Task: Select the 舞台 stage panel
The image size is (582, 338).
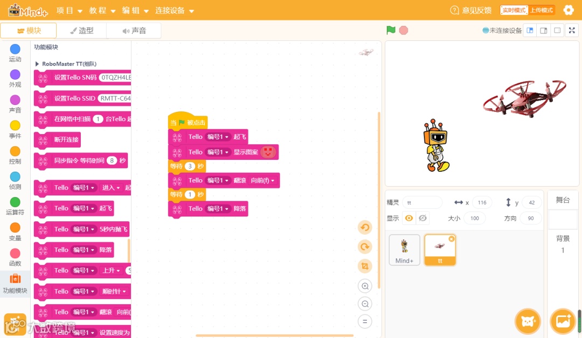Action: (563, 200)
